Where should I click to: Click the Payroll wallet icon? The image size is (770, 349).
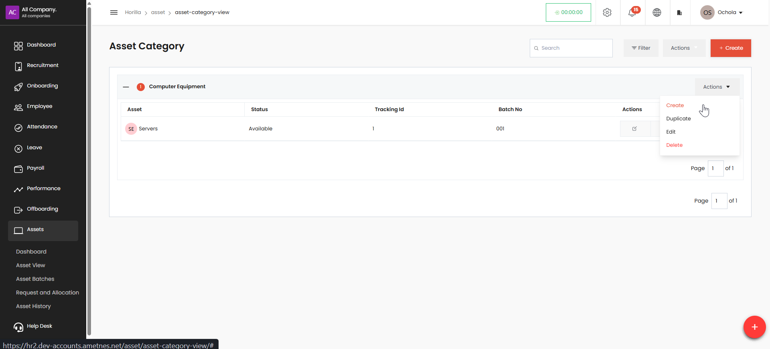click(x=18, y=169)
